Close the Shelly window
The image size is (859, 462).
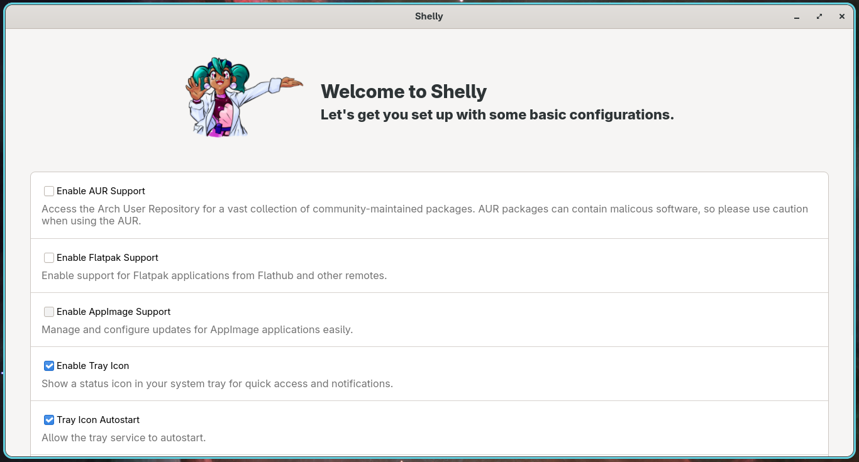[x=842, y=17]
